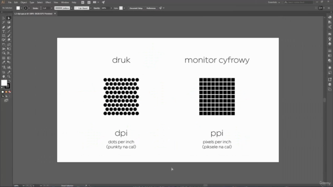Select the Mesh tool
This screenshot has width=333, height=187.
(x=4, y=58)
